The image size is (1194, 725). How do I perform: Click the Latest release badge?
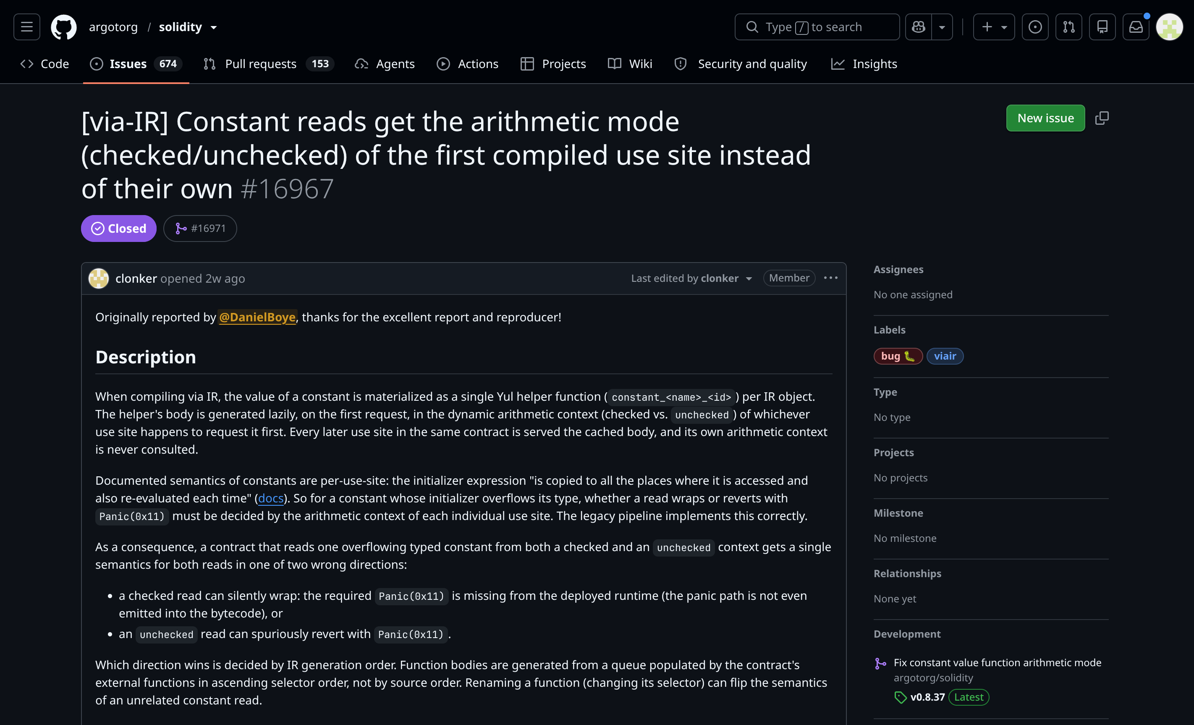tap(969, 697)
